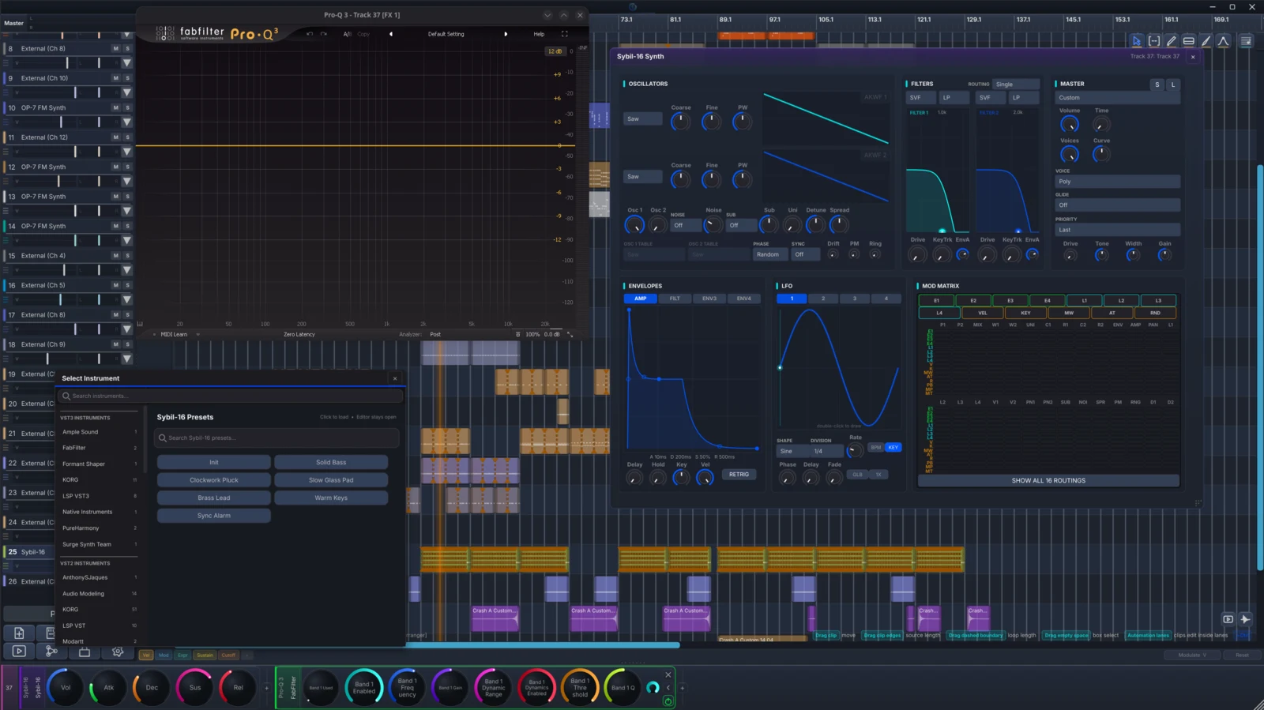Solo track 12 OP-7 FM Synth
Viewport: 1264px width, 710px height.
pos(127,167)
